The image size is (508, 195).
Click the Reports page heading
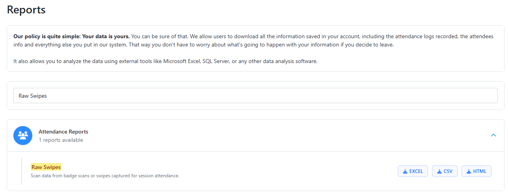26,10
